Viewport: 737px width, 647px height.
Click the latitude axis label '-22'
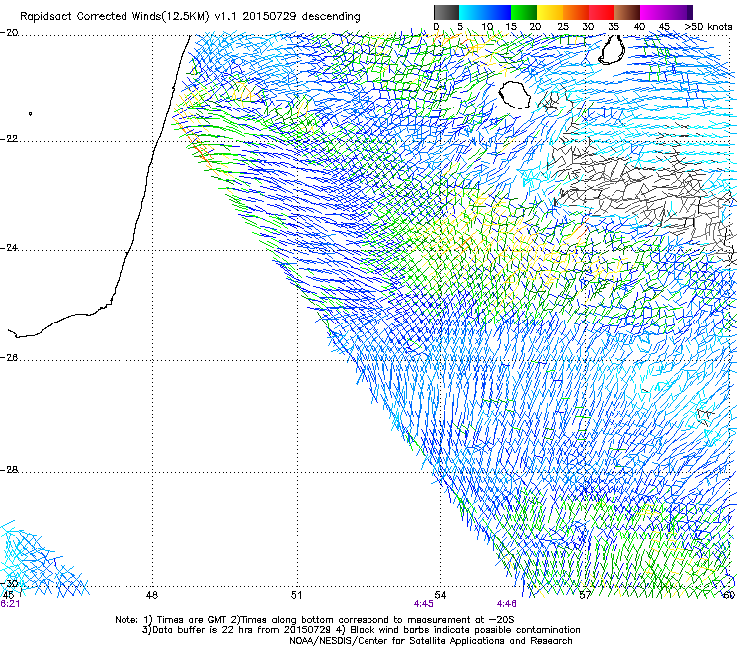point(9,139)
